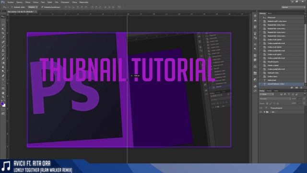This screenshot has height=173, width=307.
Task: Select the Lasso tool
Action: [x=3, y=25]
